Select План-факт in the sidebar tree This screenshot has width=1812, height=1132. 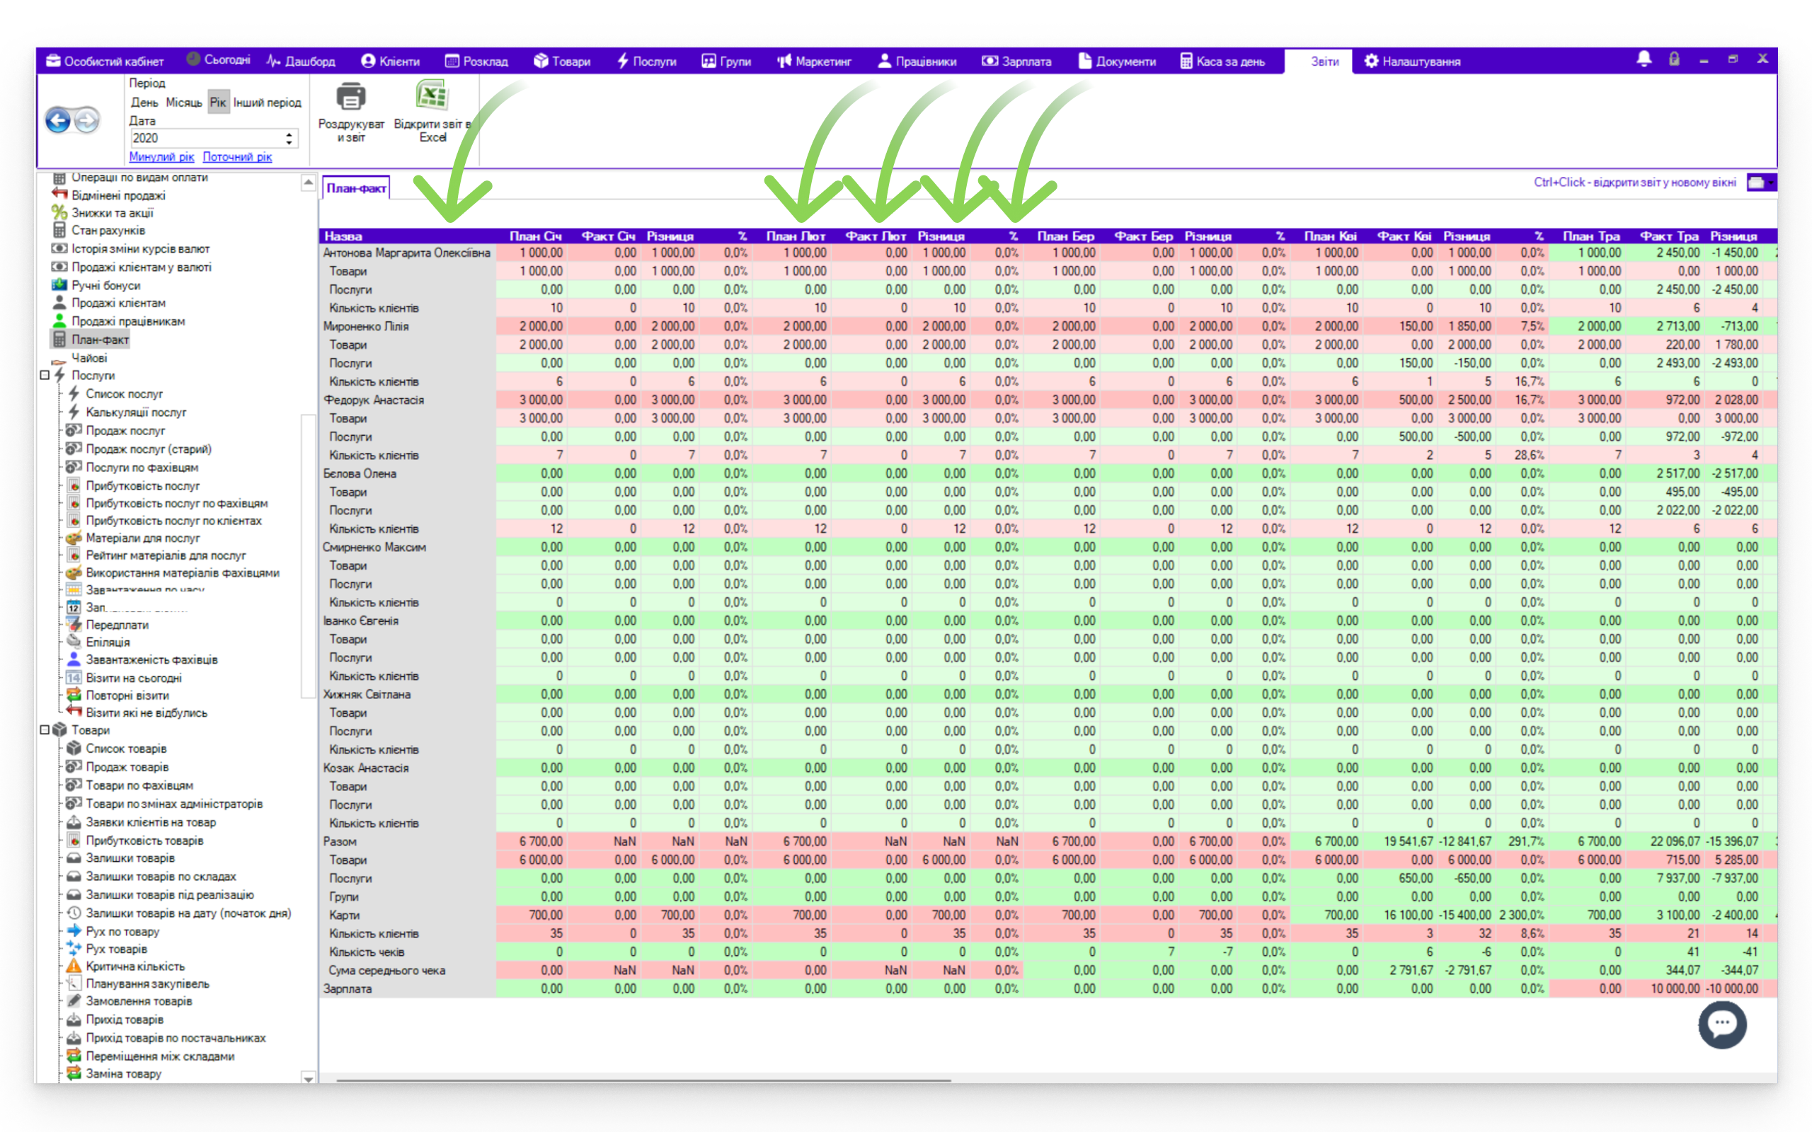point(100,339)
